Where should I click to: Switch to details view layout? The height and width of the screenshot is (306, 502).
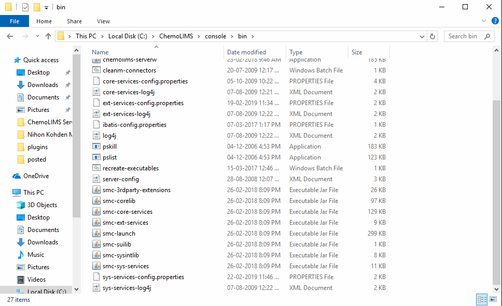[481, 299]
